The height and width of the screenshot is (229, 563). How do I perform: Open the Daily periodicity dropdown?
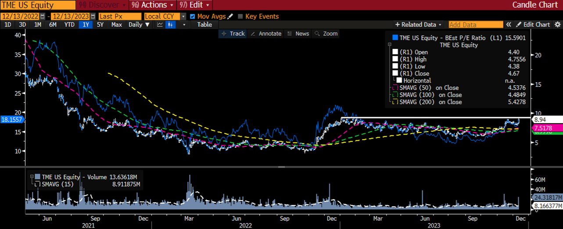(139, 24)
